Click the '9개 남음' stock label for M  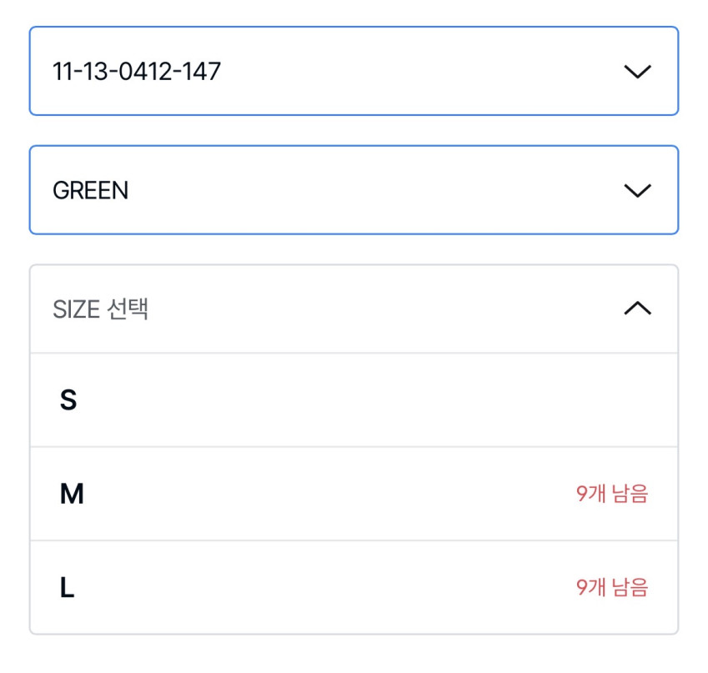[611, 495]
